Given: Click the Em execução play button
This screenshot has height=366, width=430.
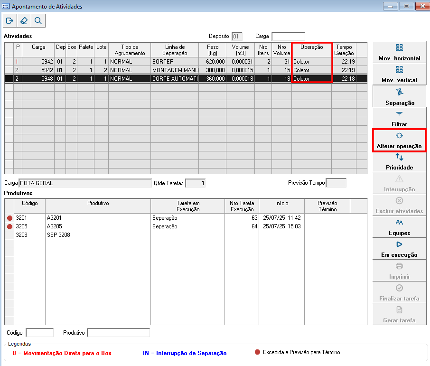Looking at the screenshot, I should (399, 249).
